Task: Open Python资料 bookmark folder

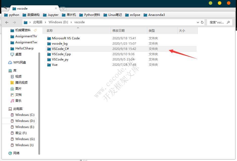Action: click(x=90, y=15)
